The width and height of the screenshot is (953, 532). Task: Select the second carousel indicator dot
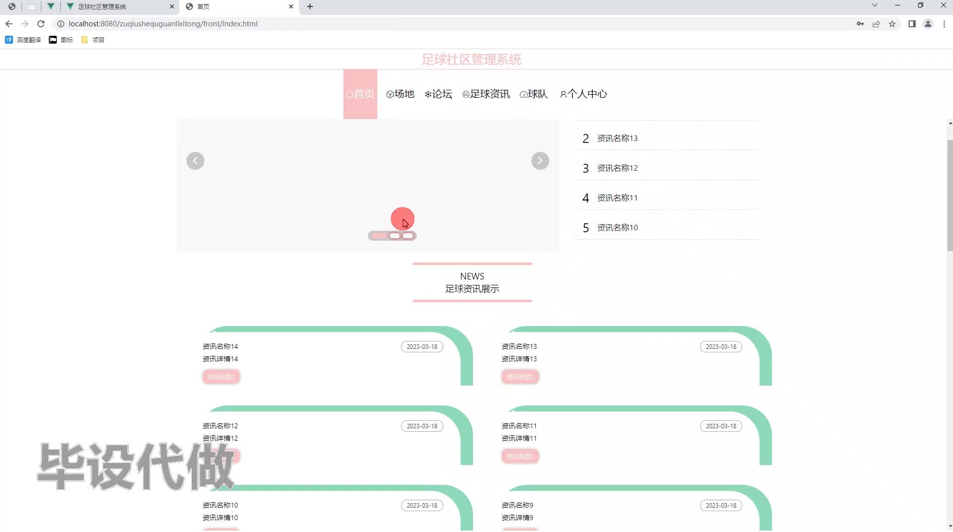tap(395, 236)
